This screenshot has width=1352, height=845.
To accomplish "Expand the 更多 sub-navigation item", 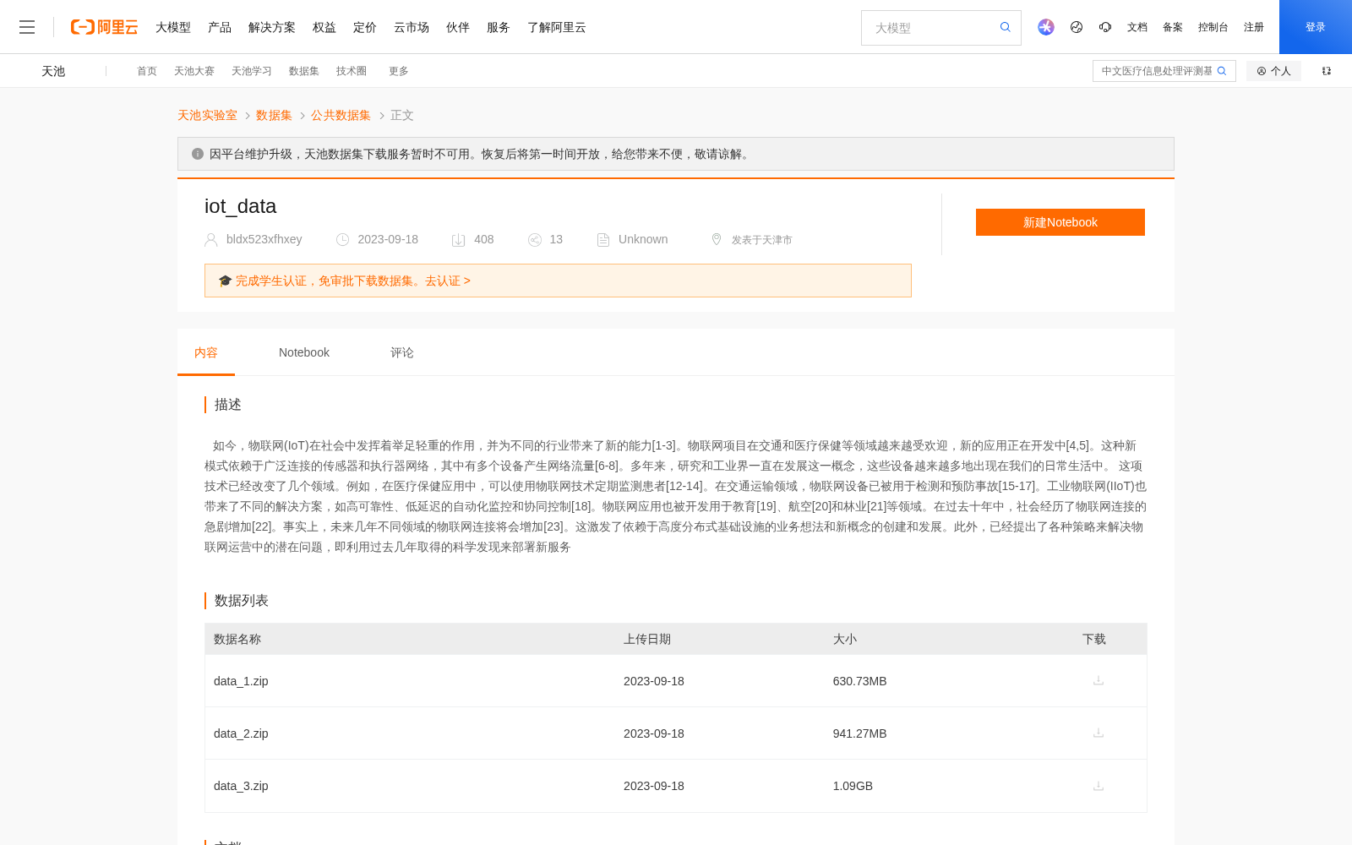I will tap(399, 71).
